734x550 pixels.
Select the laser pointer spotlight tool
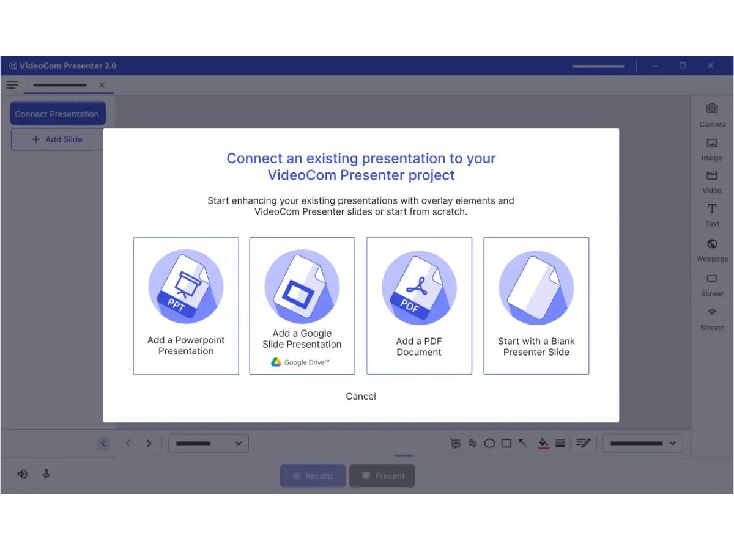pos(455,444)
